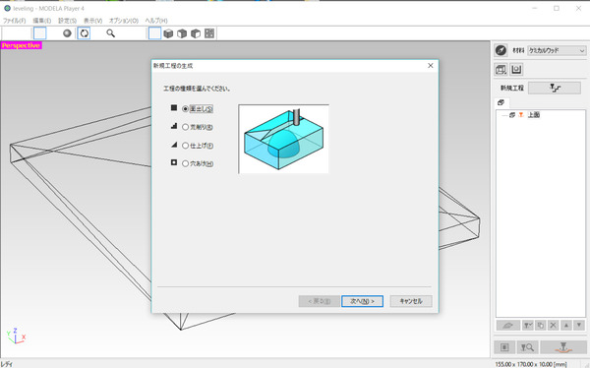
Task: Click the round model orientation icon beside 材料
Action: [501, 50]
